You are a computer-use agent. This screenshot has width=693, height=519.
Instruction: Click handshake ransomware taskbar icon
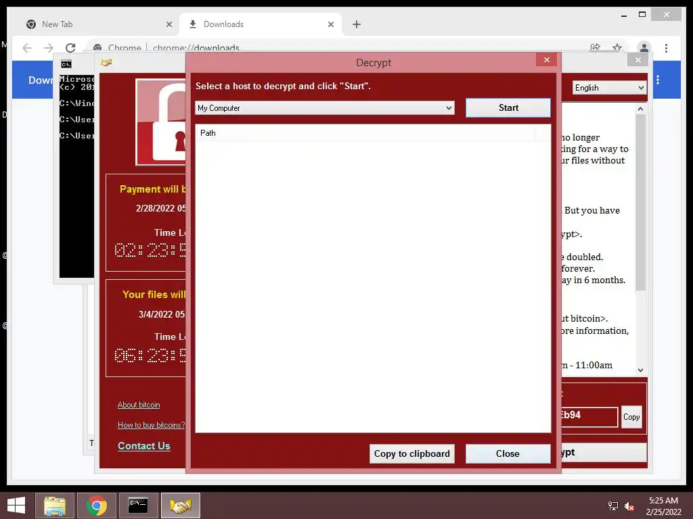(180, 505)
